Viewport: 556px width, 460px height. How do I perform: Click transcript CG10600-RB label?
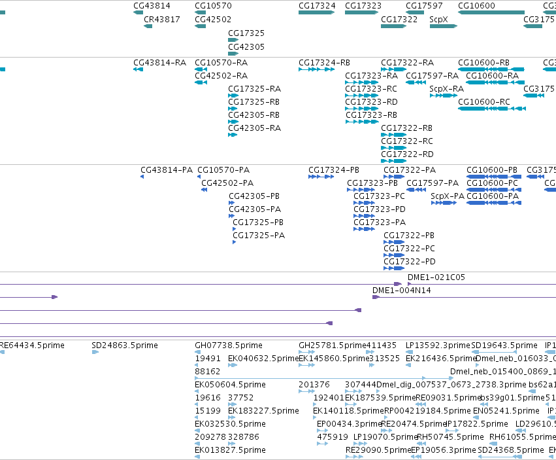tap(484, 63)
